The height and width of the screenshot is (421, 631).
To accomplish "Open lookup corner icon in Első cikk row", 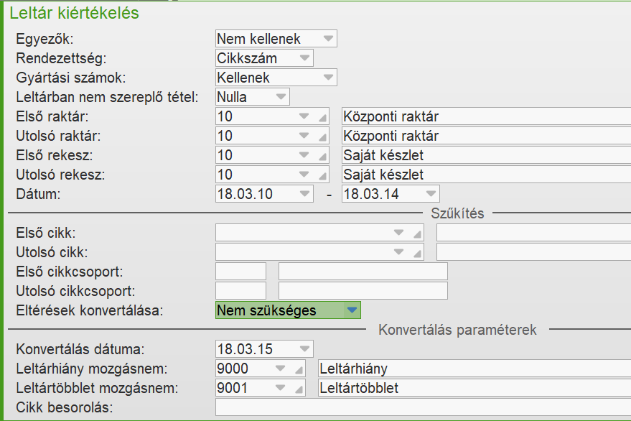I will tap(417, 234).
